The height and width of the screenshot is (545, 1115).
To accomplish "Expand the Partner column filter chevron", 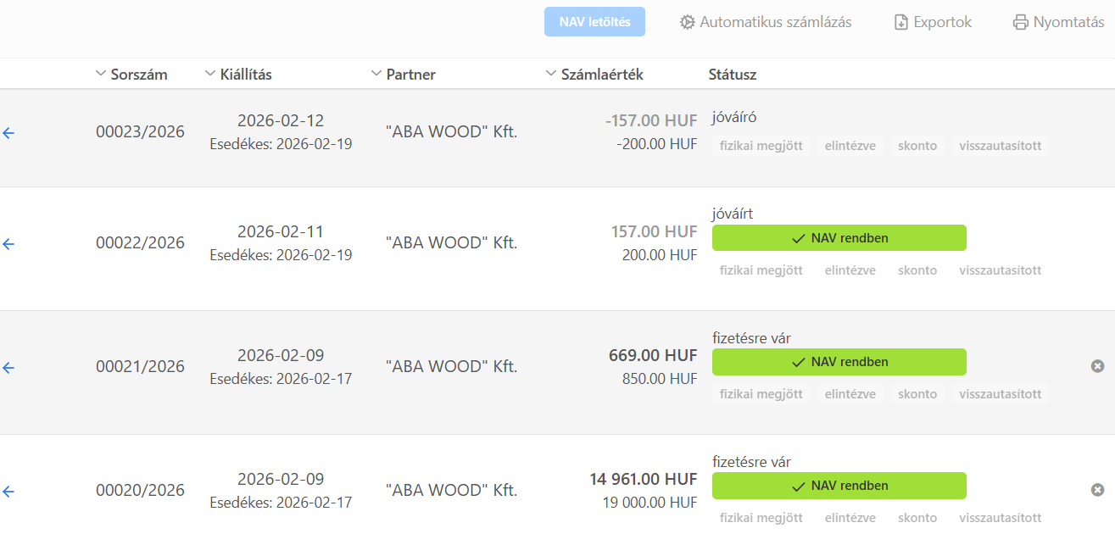I will pyautogui.click(x=376, y=74).
